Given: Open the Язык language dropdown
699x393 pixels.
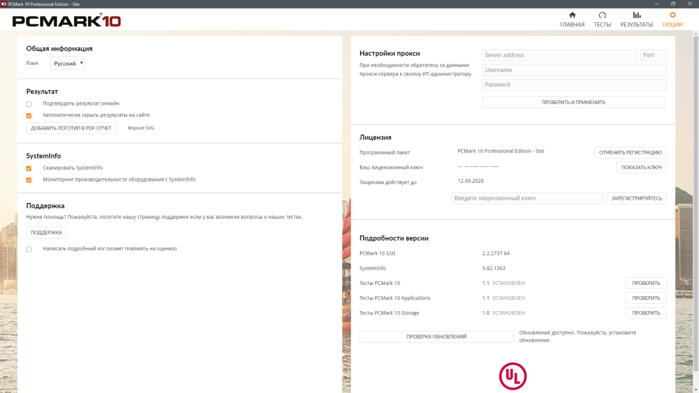Looking at the screenshot, I should pyautogui.click(x=68, y=63).
